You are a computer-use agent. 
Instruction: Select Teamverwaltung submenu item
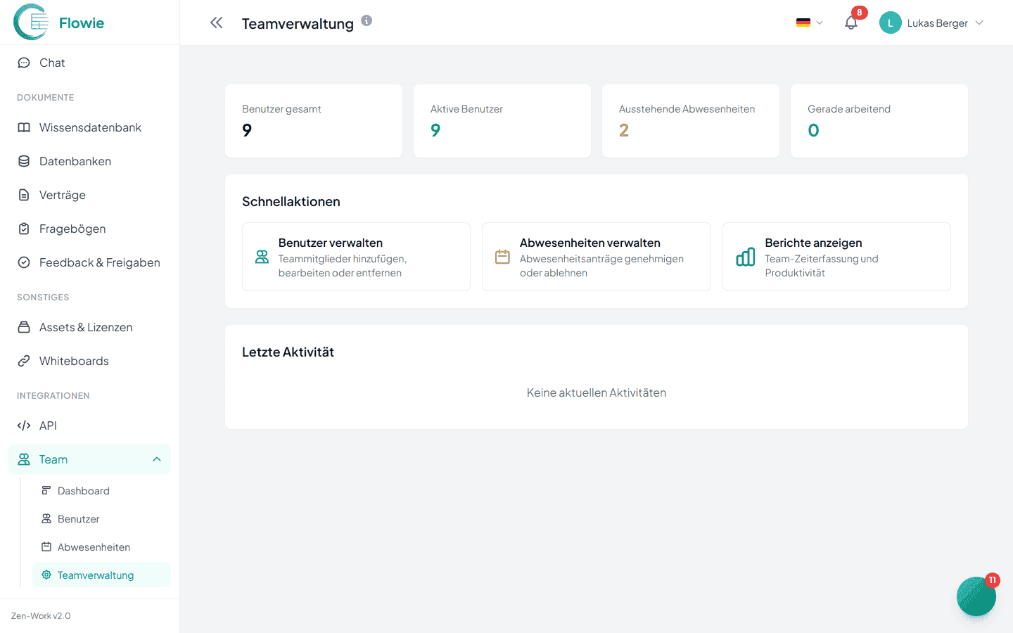pyautogui.click(x=101, y=575)
